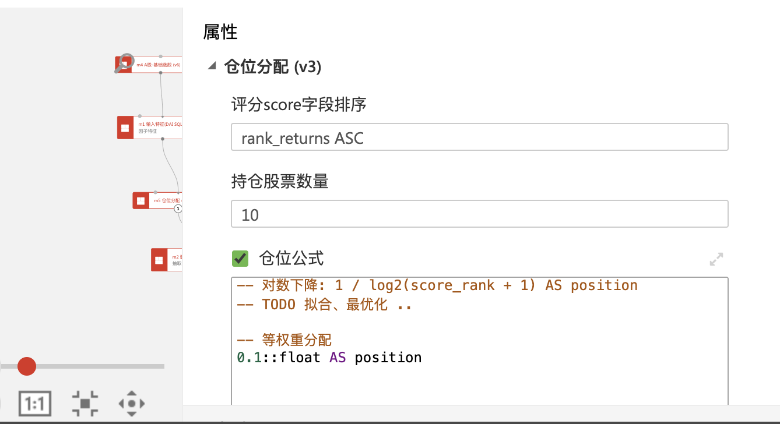Click the 持仓股票数量 input field
The width and height of the screenshot is (780, 424).
tap(479, 214)
